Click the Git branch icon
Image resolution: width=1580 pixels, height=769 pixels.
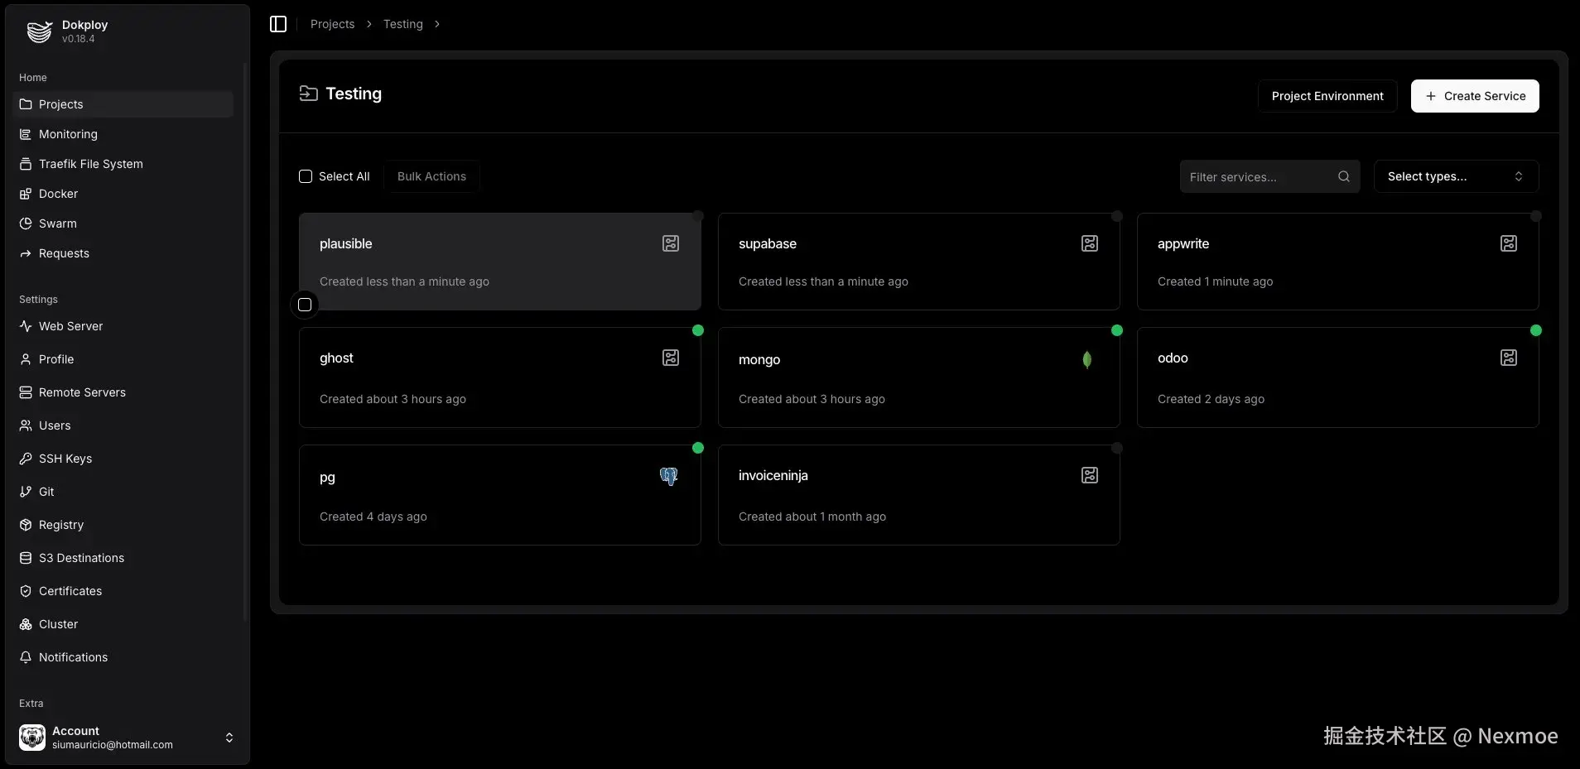coord(26,492)
